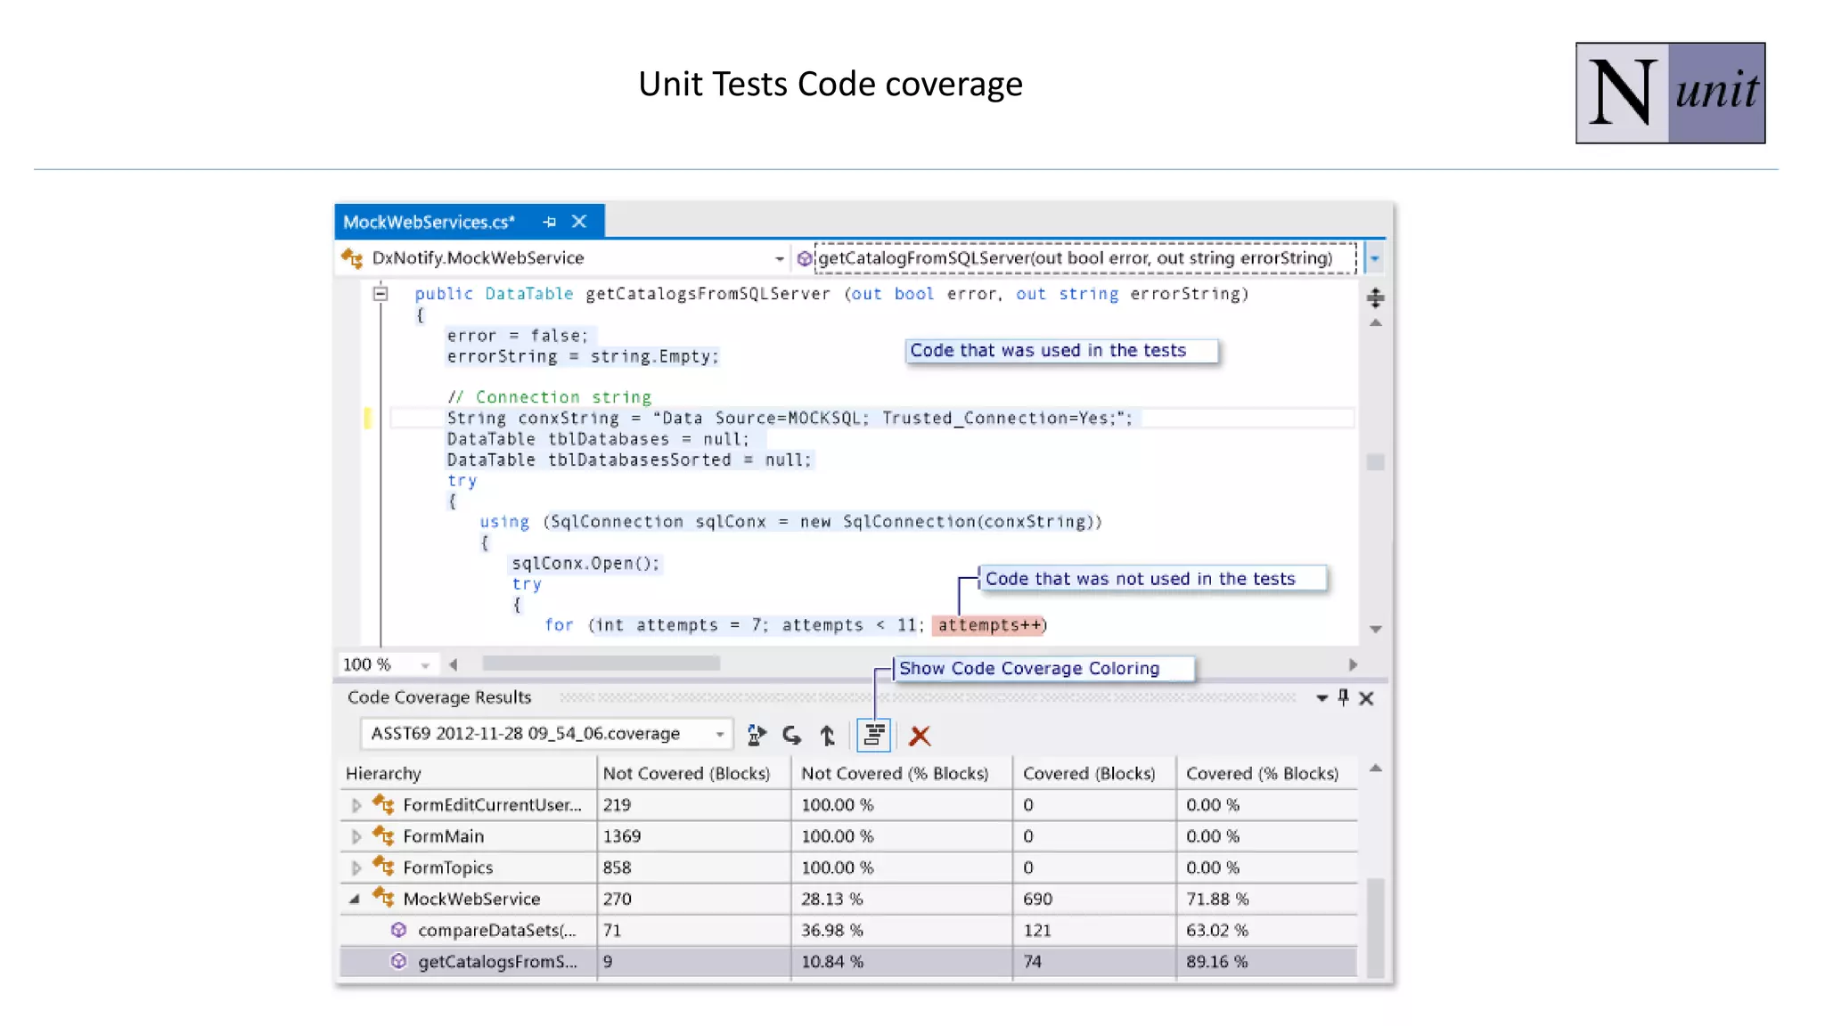1825x1026 pixels.
Task: Select the getCatalogsFromS... row
Action: [x=848, y=961]
